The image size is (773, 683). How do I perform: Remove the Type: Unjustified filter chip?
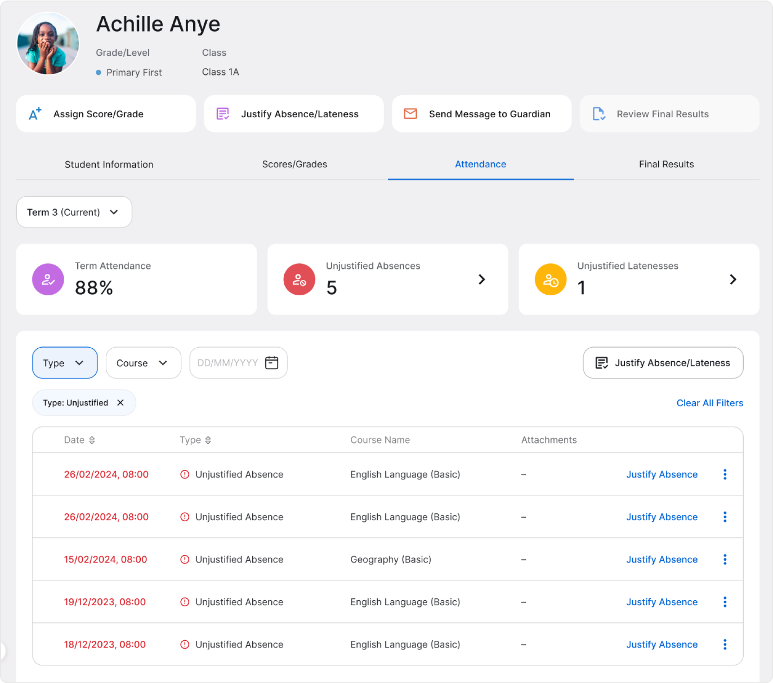[x=120, y=403]
